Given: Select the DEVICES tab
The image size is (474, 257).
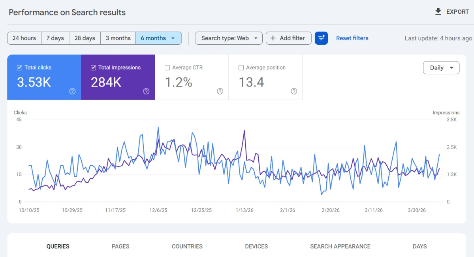Looking at the screenshot, I should (256, 246).
